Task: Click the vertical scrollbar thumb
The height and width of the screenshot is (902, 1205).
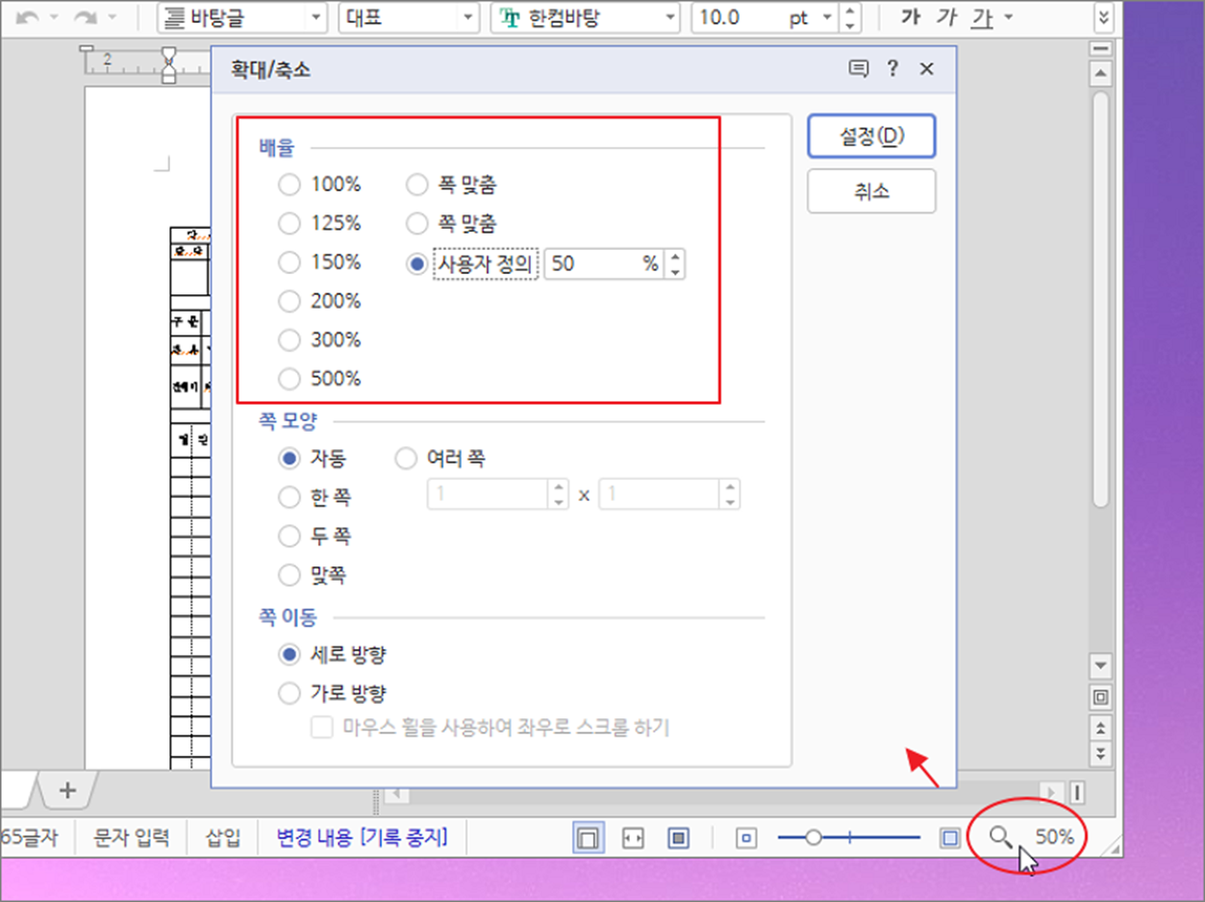Action: [x=1101, y=299]
